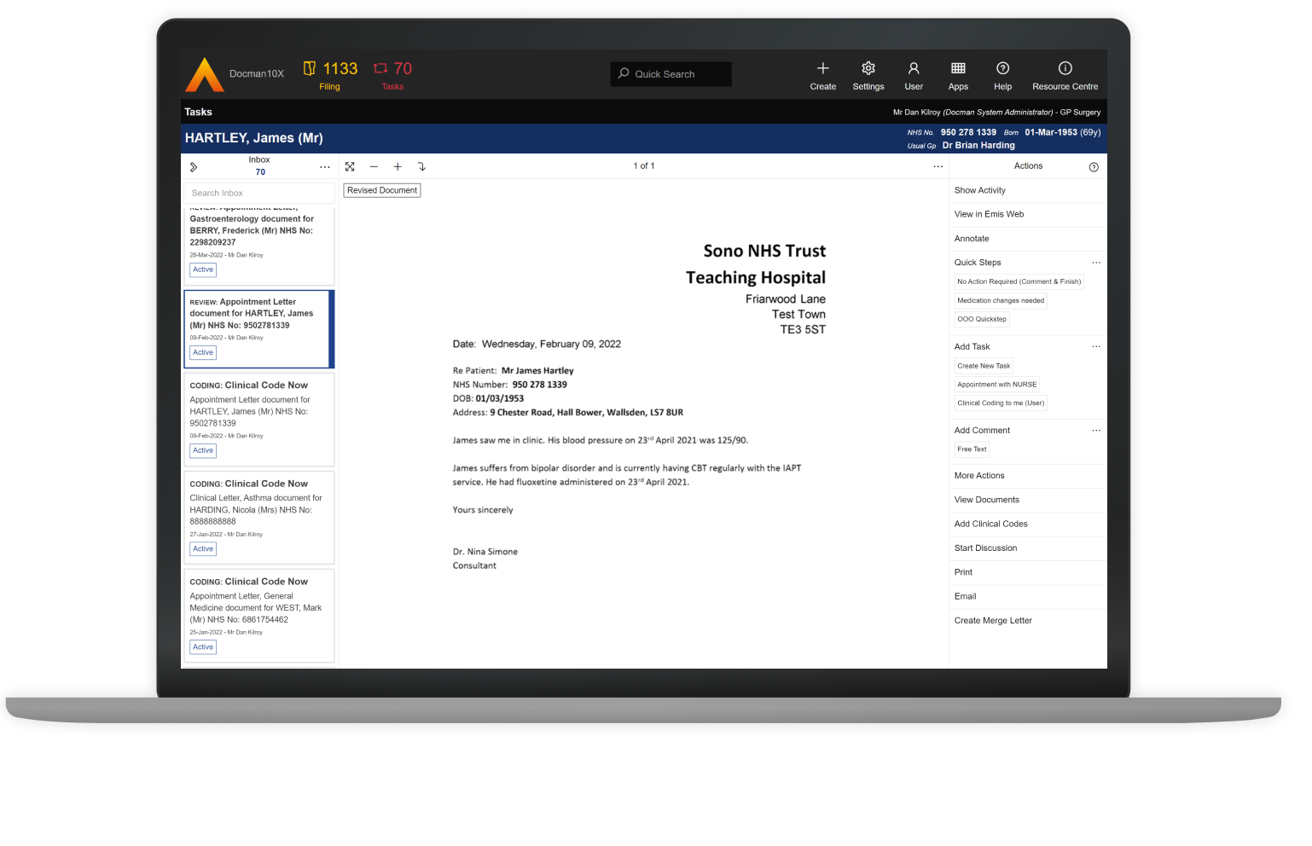Click Sono NHS Trust letter heading

coord(764,251)
